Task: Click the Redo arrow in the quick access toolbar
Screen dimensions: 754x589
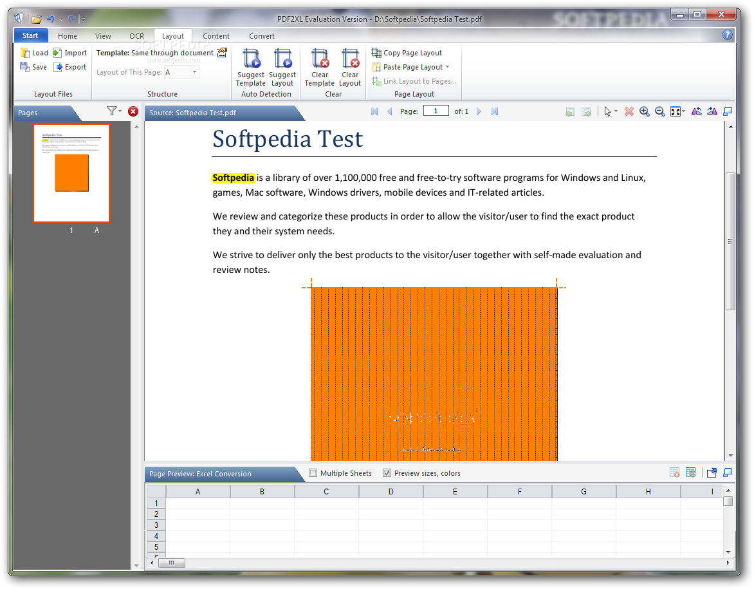Action: (x=72, y=19)
